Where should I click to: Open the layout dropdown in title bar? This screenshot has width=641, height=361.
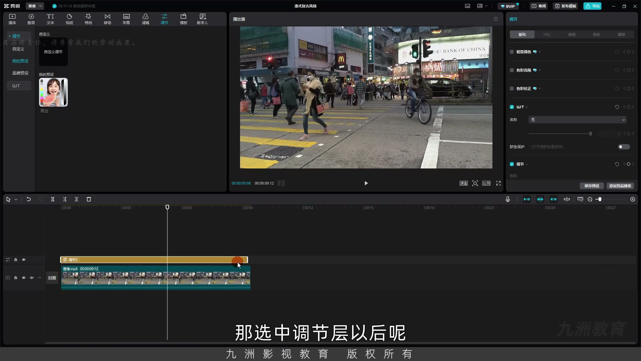[482, 6]
